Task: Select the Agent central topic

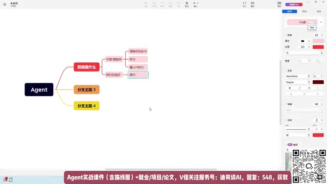Action: 39,89
